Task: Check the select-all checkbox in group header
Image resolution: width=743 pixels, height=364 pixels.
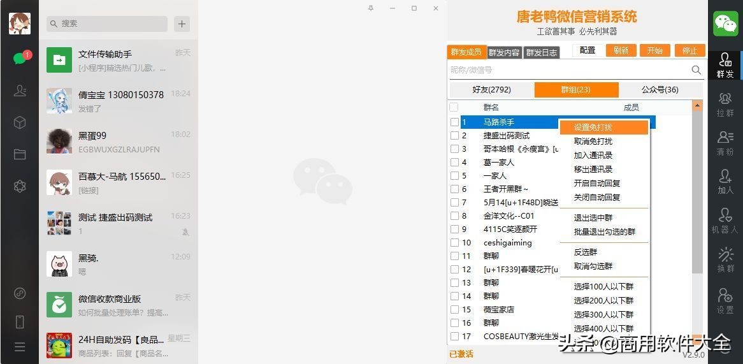Action: pyautogui.click(x=454, y=107)
